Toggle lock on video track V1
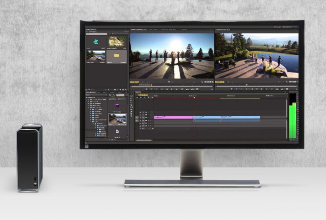 point(140,118)
